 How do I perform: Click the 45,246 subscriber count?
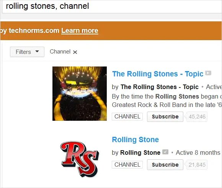pyautogui.click(x=197, y=117)
